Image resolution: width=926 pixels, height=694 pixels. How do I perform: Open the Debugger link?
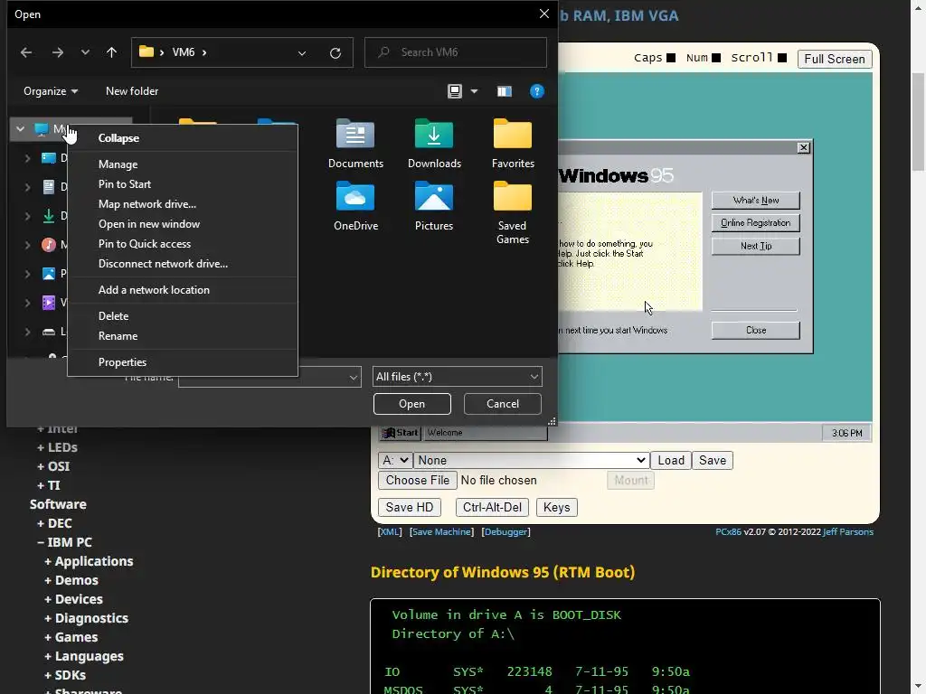[506, 532]
